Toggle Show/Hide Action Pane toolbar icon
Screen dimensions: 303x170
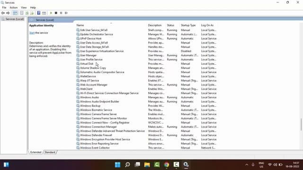(44, 13)
